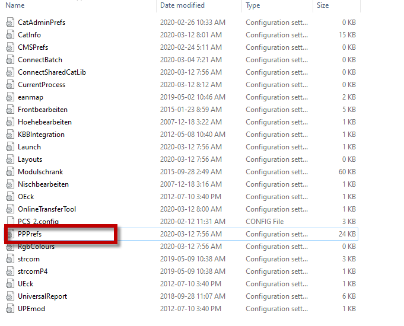Select the OEck file name
This screenshot has height=326, width=404.
26,197
